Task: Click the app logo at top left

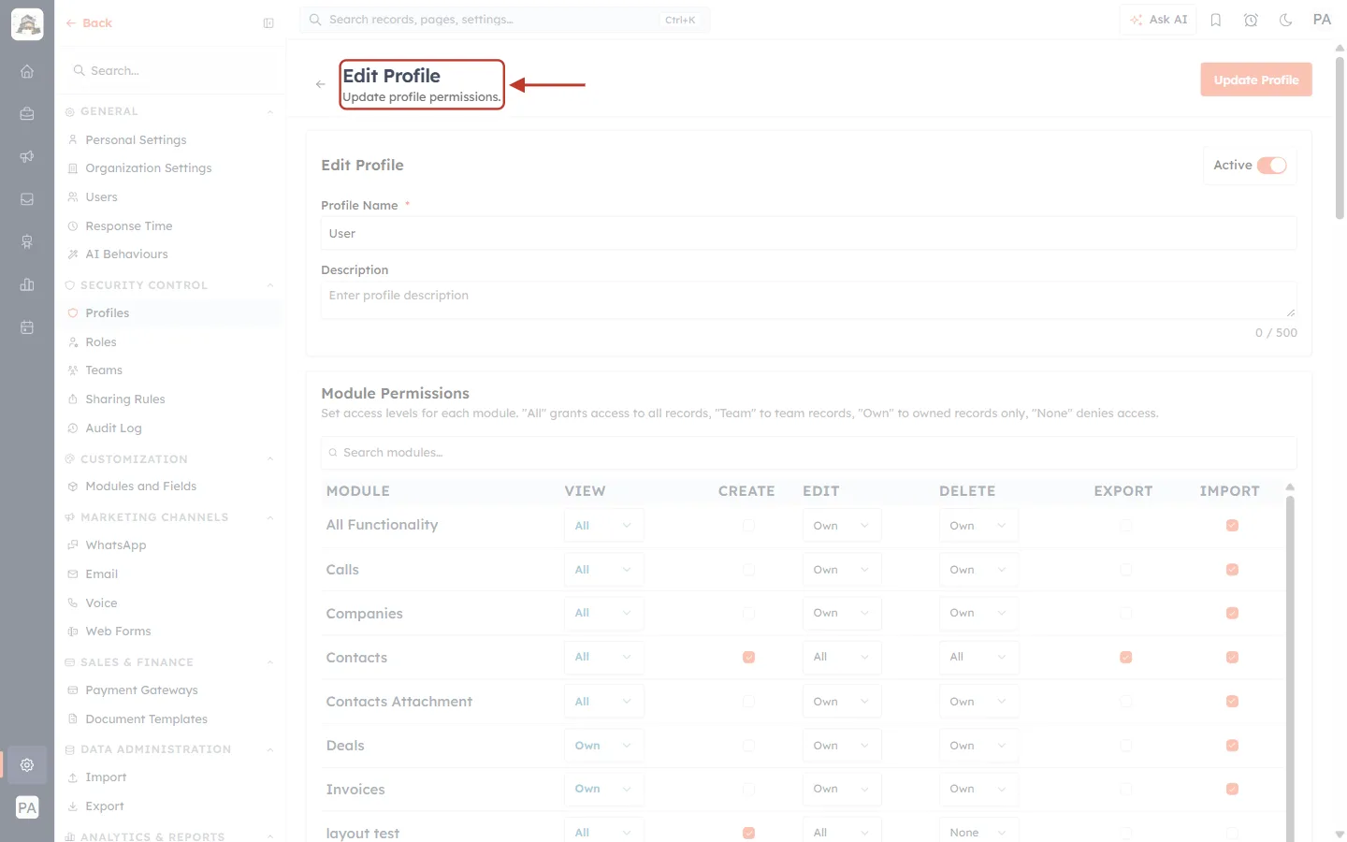Action: [x=27, y=24]
